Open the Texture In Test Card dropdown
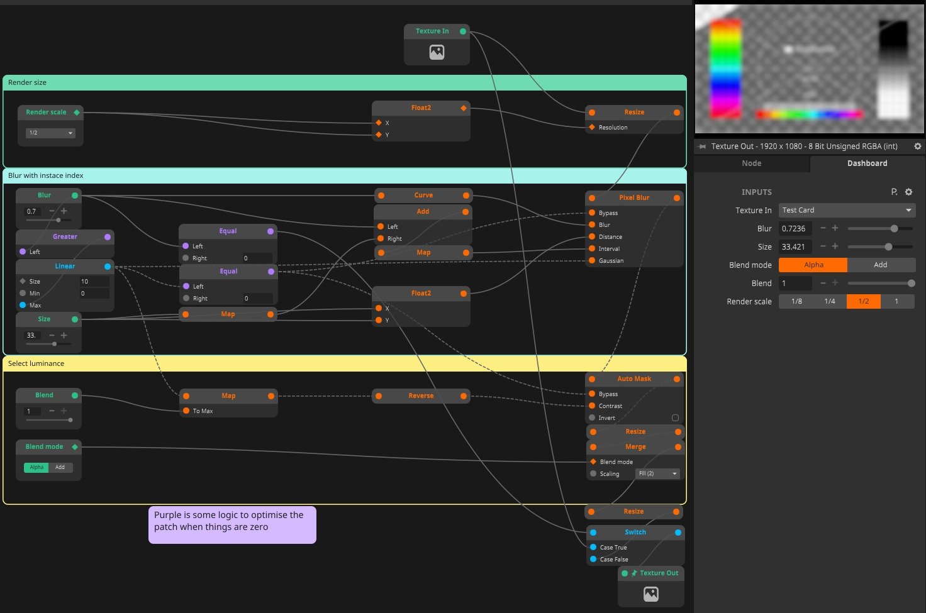926x613 pixels. coord(847,210)
